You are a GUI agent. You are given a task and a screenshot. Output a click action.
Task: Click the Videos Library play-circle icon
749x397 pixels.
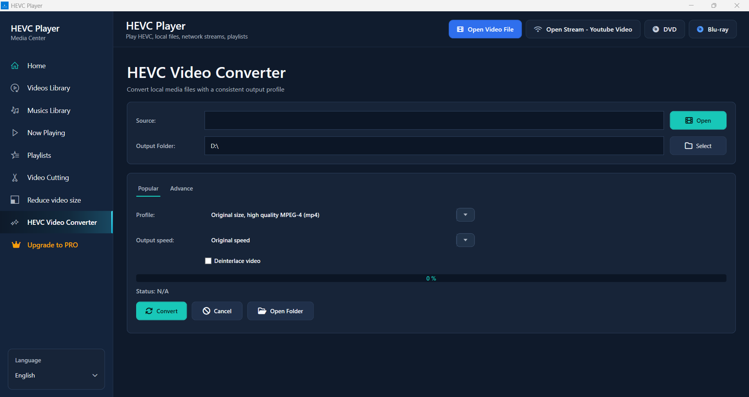15,88
